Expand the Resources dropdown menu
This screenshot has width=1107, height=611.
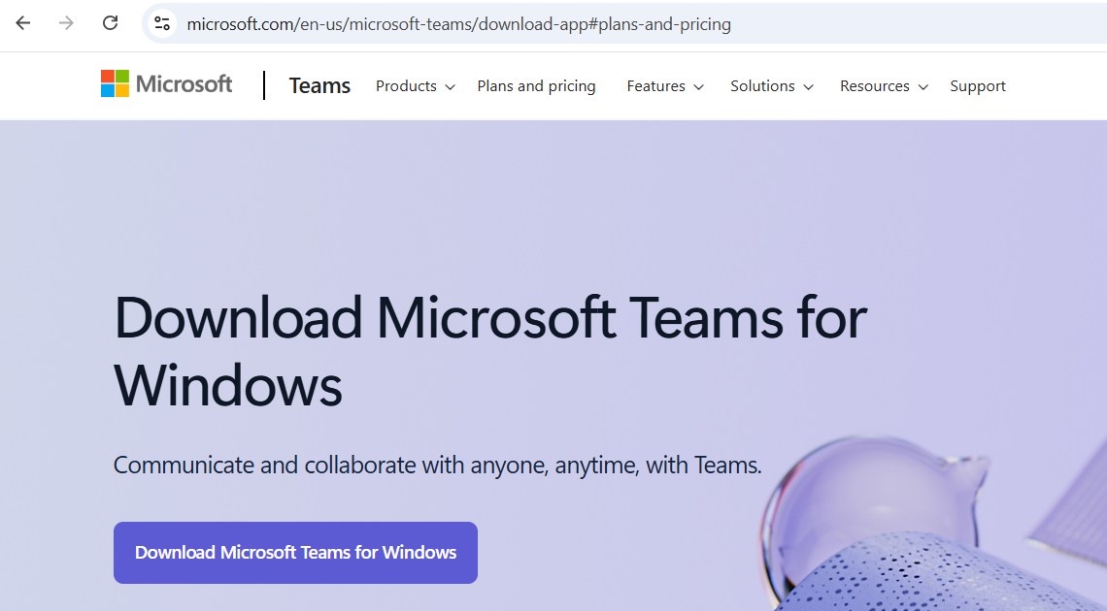click(x=875, y=86)
